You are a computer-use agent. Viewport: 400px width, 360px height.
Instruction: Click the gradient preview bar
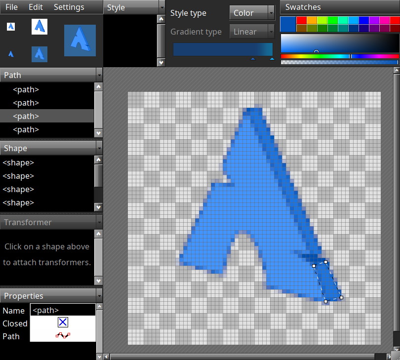[223, 49]
